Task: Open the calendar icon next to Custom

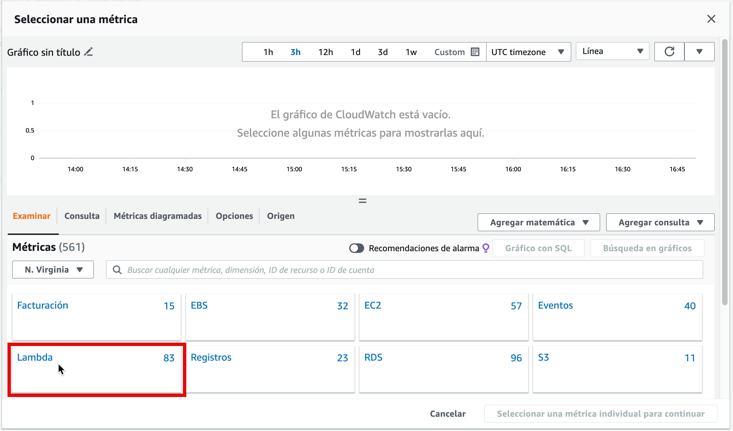Action: click(x=475, y=52)
